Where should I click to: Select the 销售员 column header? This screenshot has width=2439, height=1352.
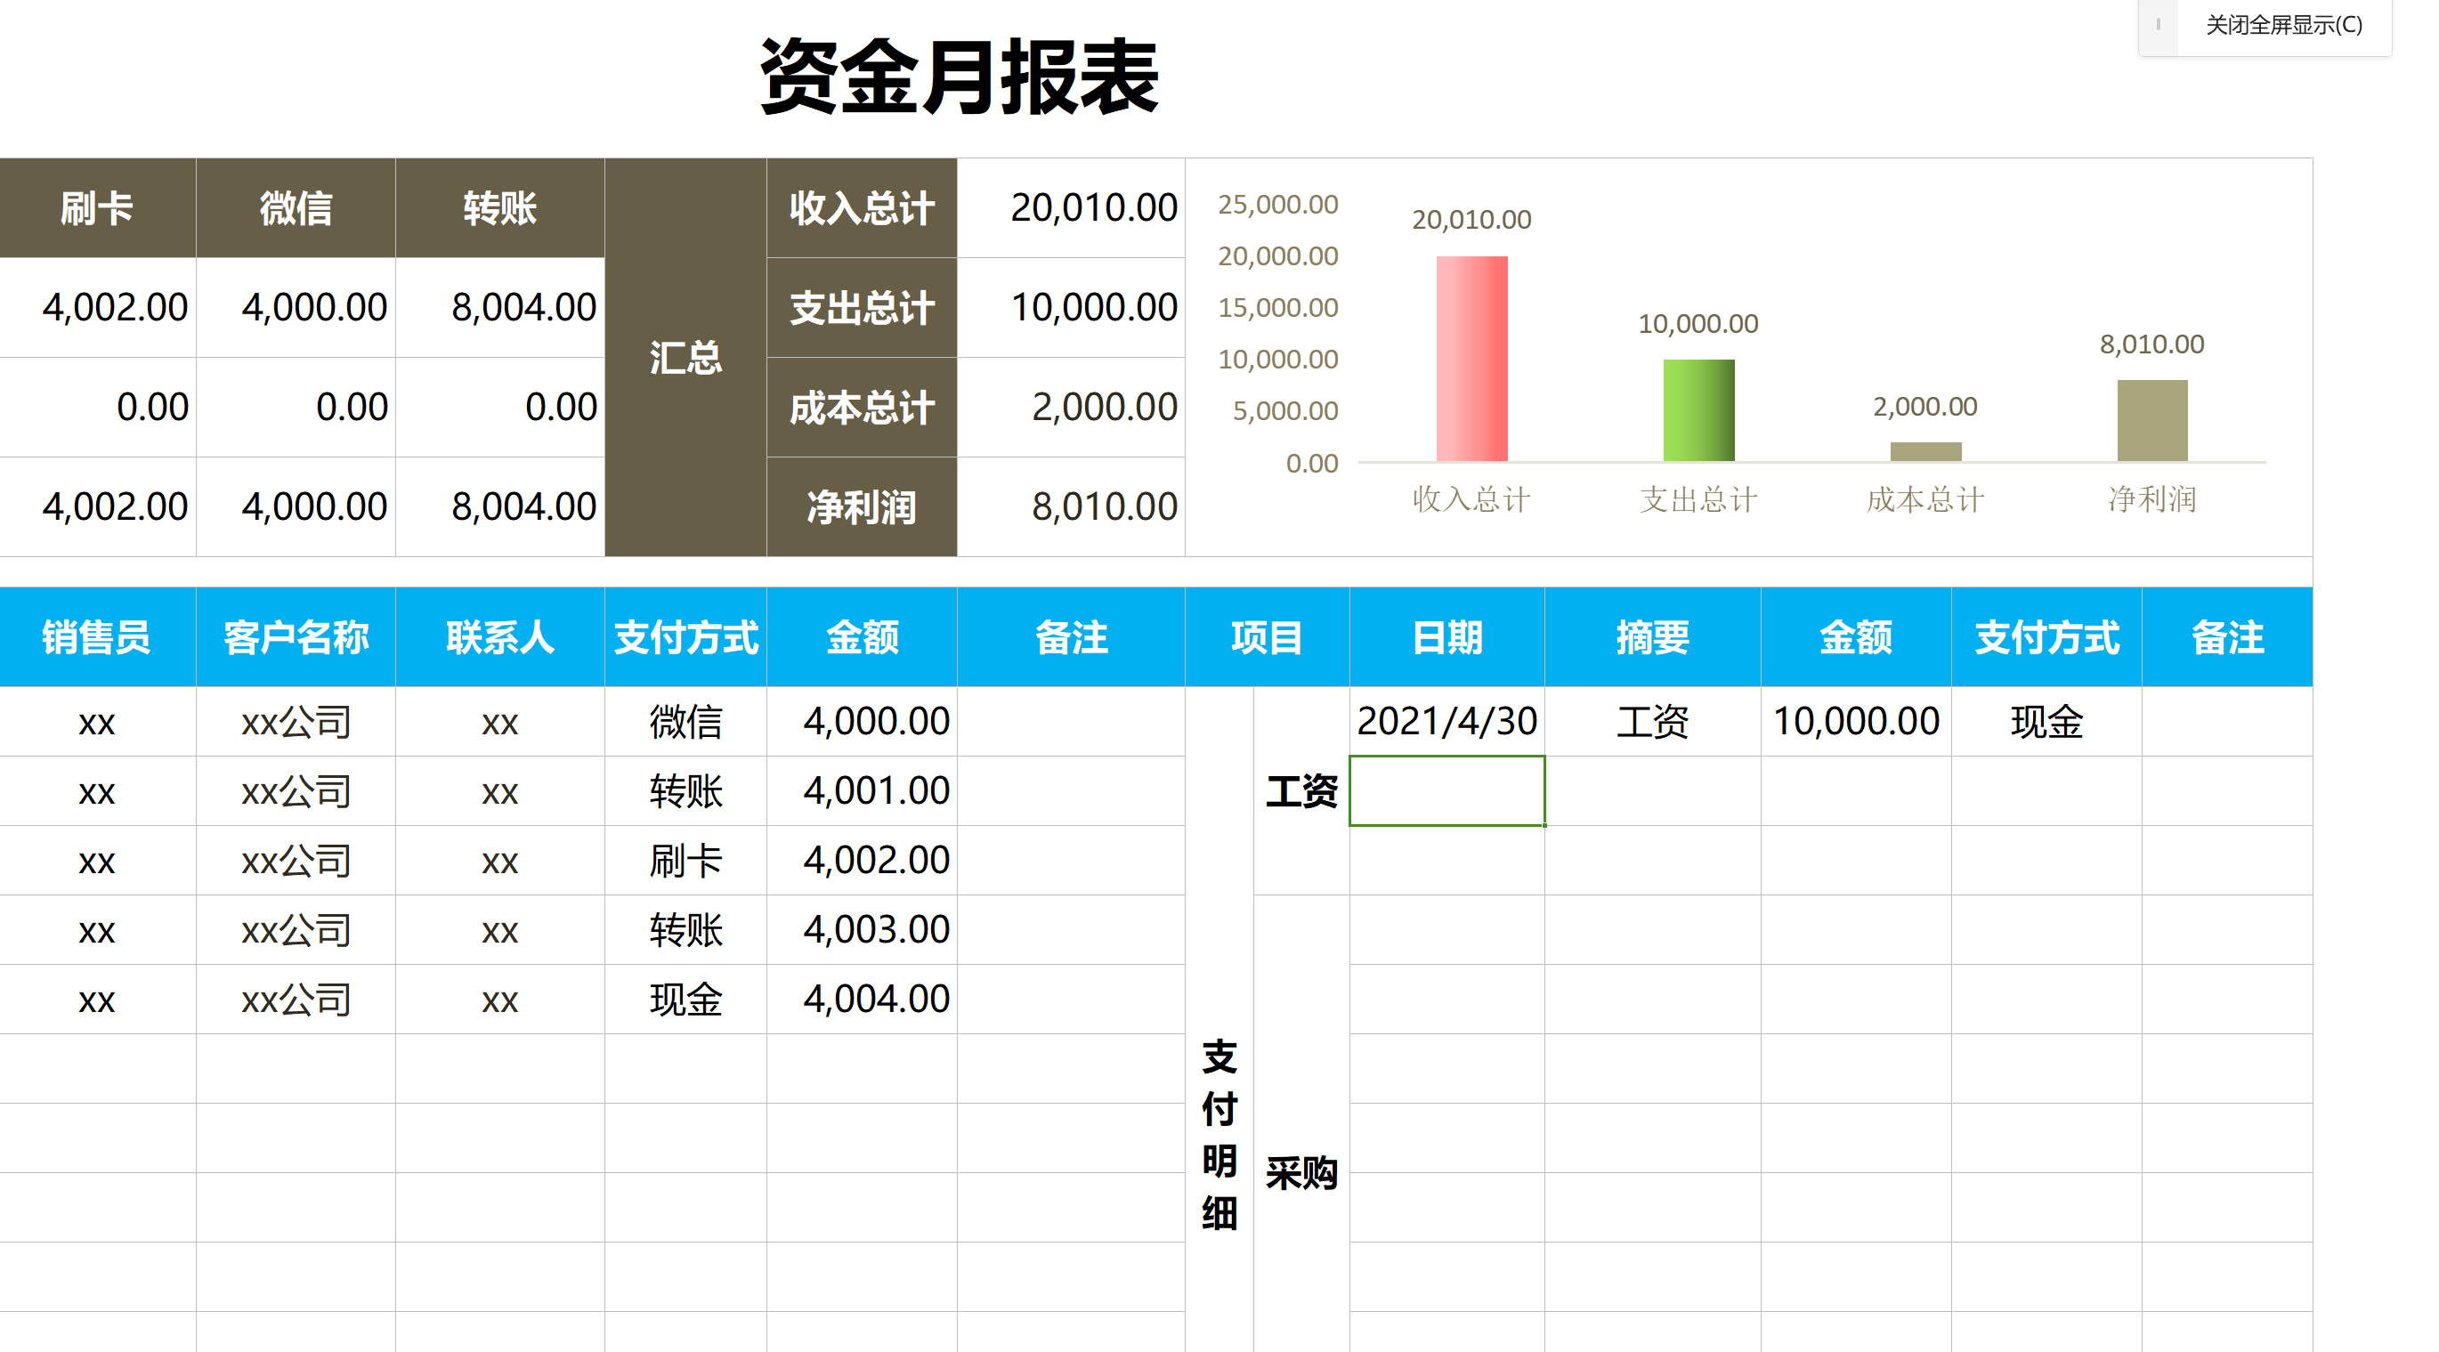point(98,636)
